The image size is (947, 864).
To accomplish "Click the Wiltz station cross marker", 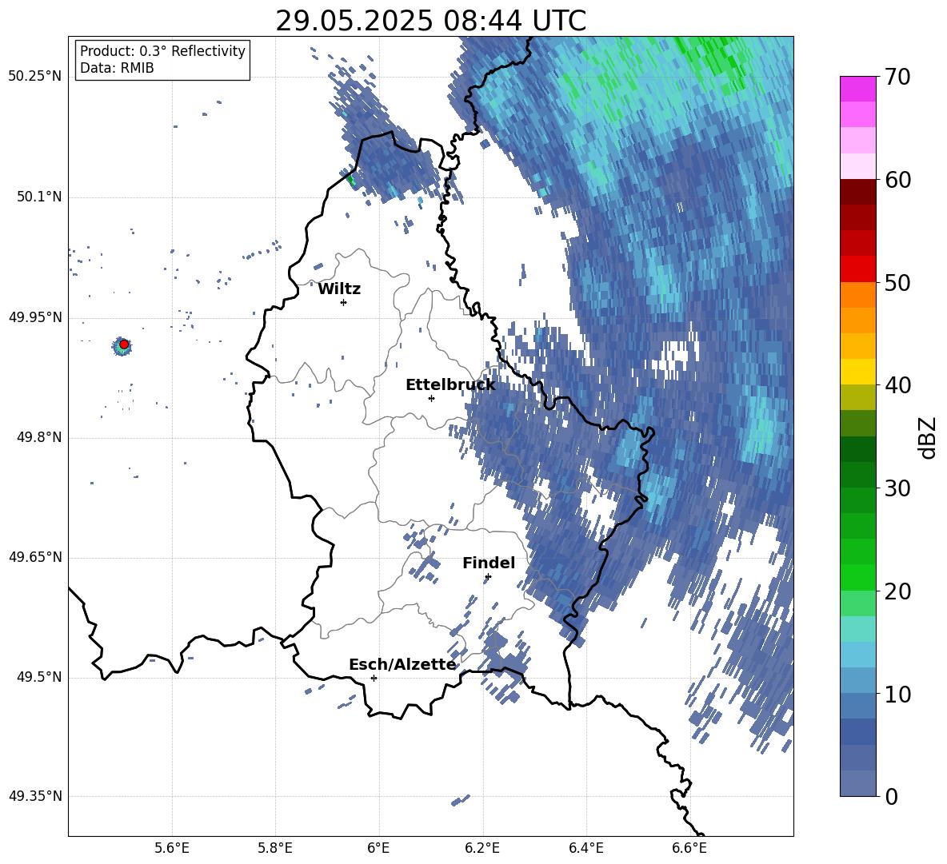I will coord(343,302).
